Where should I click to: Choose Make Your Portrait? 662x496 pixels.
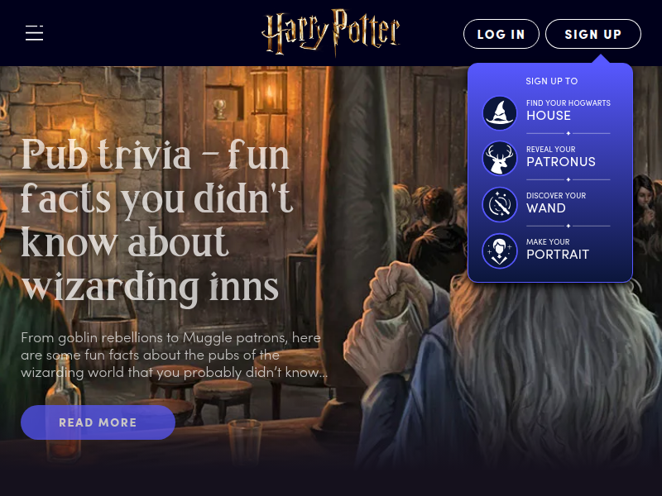pos(557,249)
